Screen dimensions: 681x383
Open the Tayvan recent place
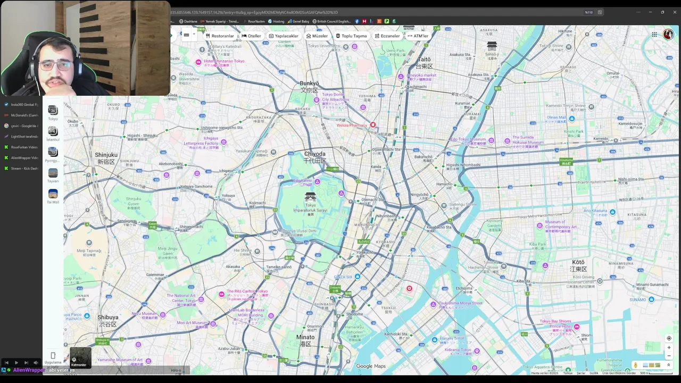(x=53, y=175)
